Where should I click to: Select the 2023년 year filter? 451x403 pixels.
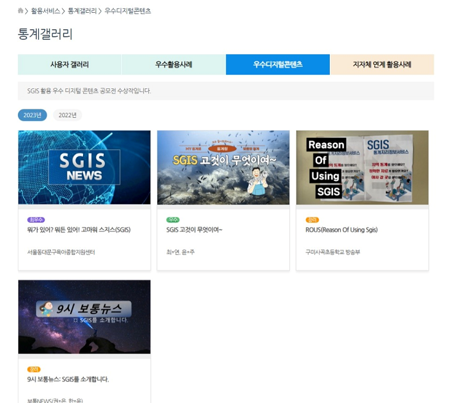pos(32,115)
